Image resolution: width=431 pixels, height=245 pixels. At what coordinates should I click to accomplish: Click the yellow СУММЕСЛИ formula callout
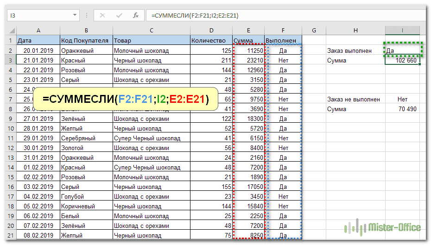[x=125, y=99]
